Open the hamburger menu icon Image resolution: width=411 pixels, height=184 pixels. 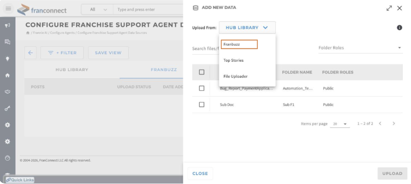click(8, 9)
